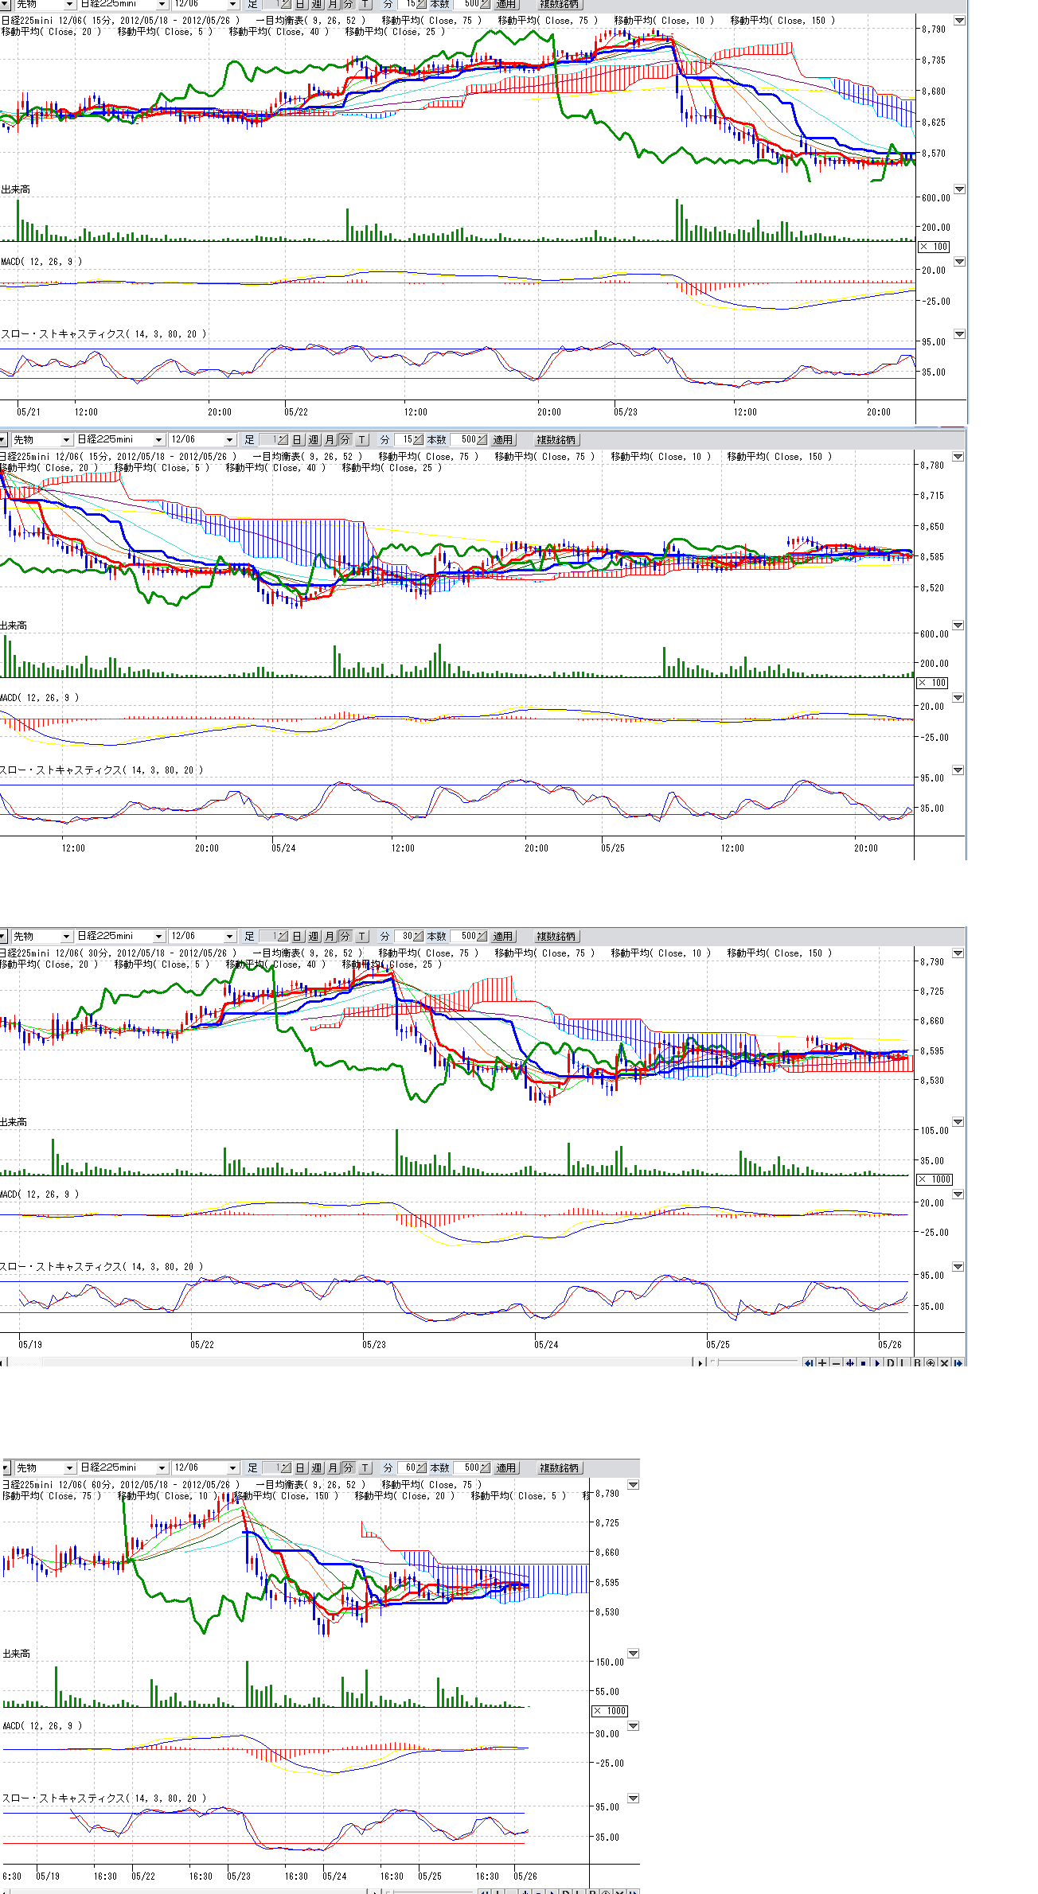Click 適用 apply button in 60-minute chart toolbar
This screenshot has width=1038, height=1894.
(x=506, y=1468)
